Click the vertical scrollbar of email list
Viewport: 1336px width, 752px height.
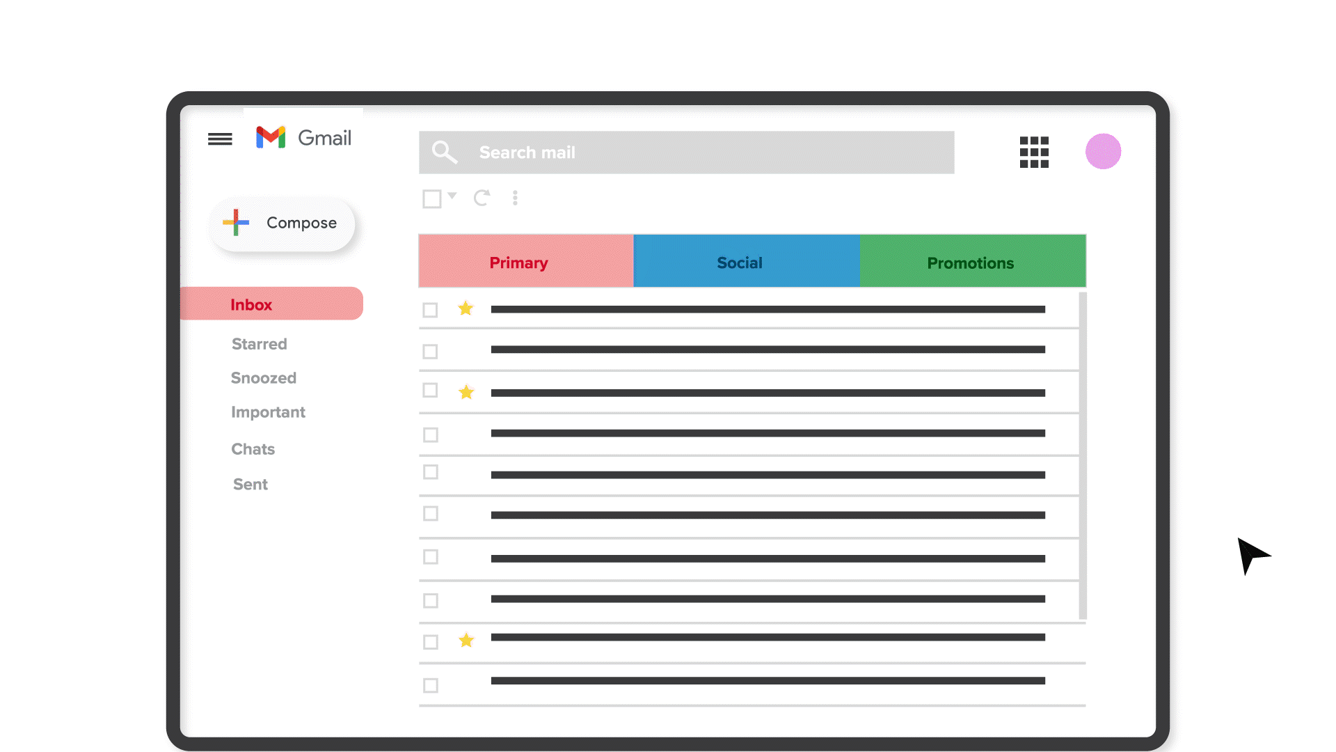[x=1083, y=455]
